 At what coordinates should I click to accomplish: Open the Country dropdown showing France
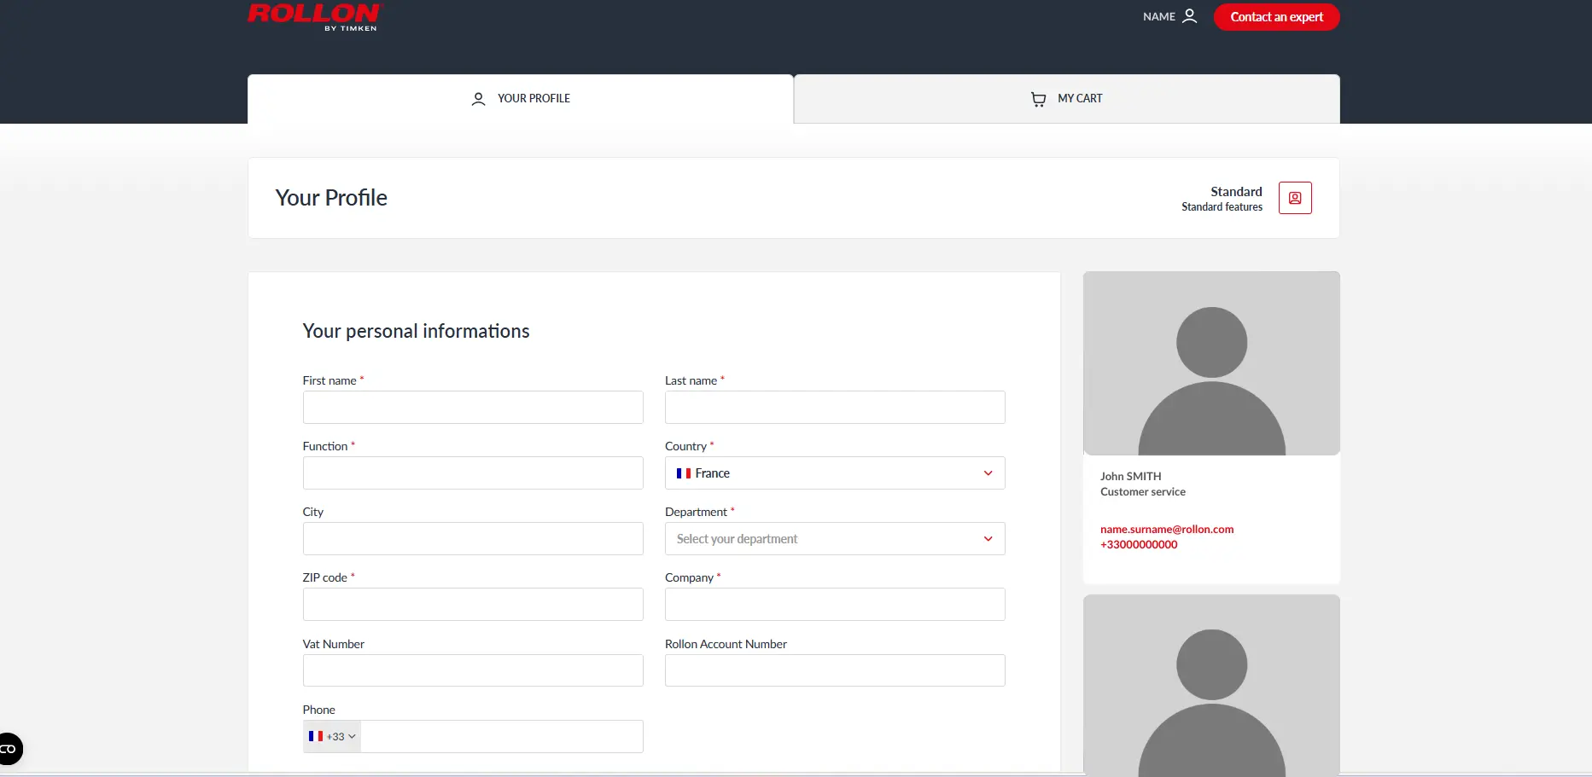[835, 473]
